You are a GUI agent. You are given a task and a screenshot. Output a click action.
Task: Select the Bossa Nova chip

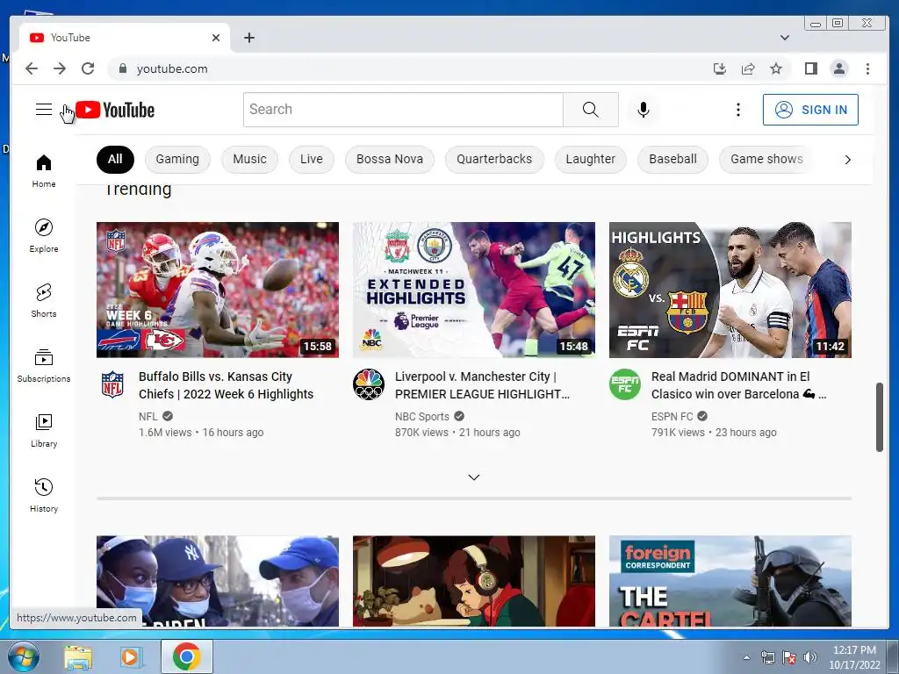tap(390, 160)
